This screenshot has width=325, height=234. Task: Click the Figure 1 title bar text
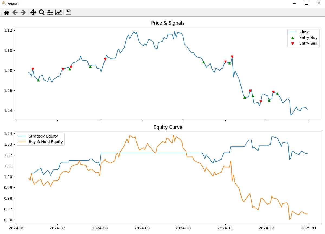13,3
